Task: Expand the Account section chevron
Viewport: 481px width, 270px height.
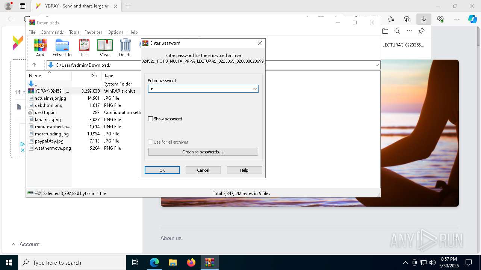Action: [14, 244]
